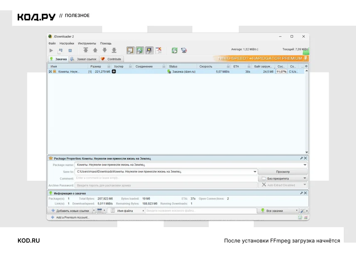Click the package icon beside Кометы. Неуж...
356x253 pixels.
[x=54, y=72]
